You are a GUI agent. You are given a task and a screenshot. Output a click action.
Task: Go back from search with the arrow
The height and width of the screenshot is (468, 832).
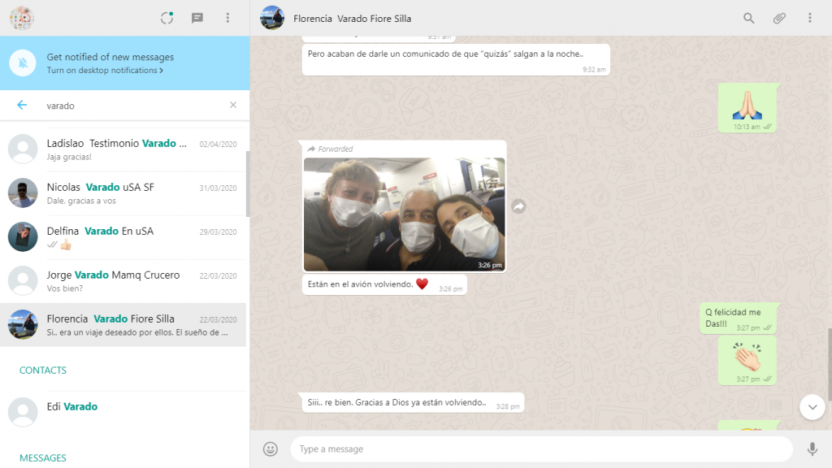22,105
